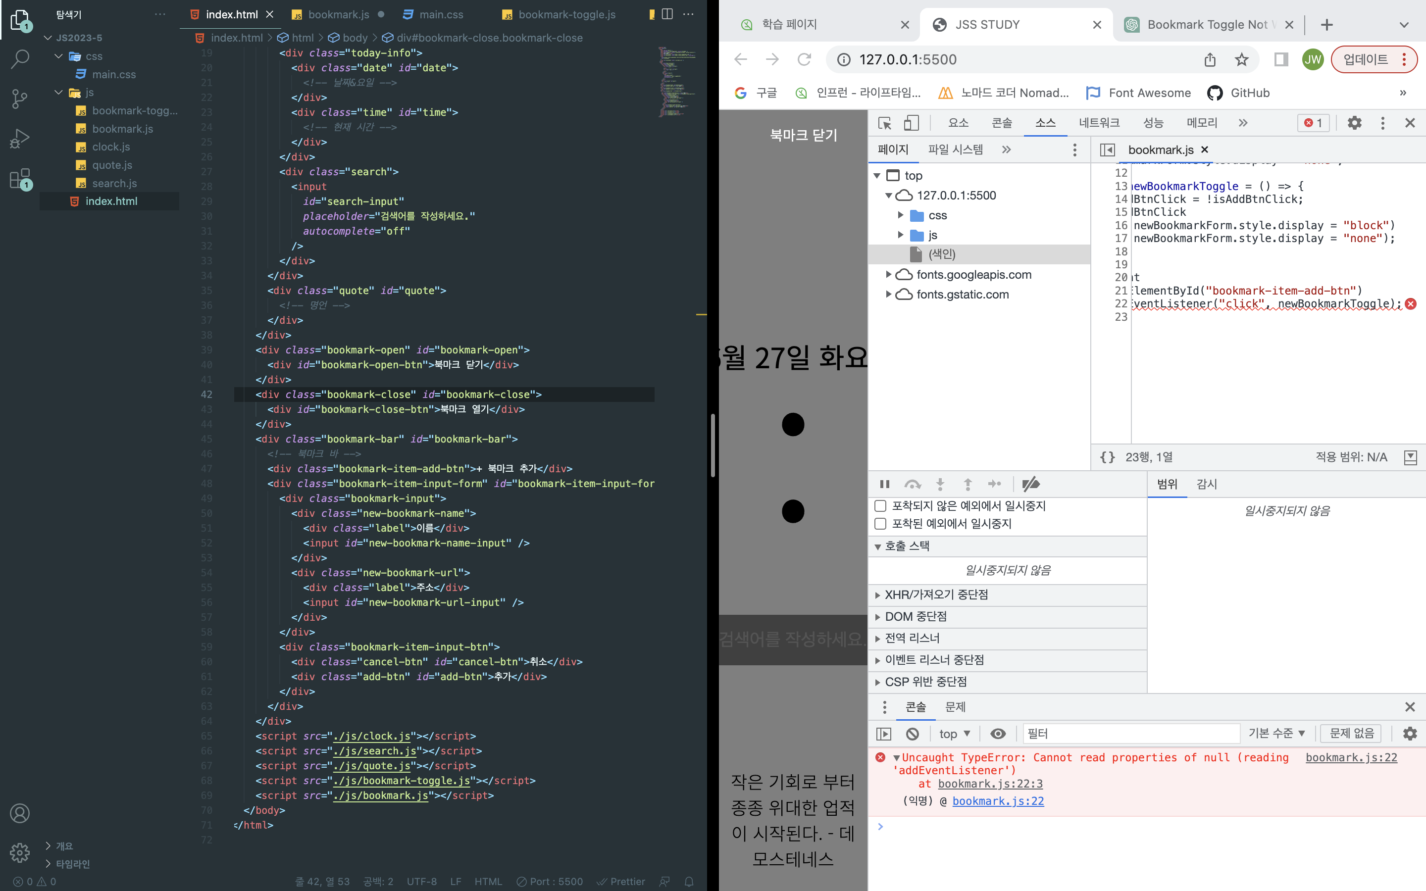The height and width of the screenshot is (891, 1426).
Task: Click the debugger Step out icon
Action: (968, 484)
